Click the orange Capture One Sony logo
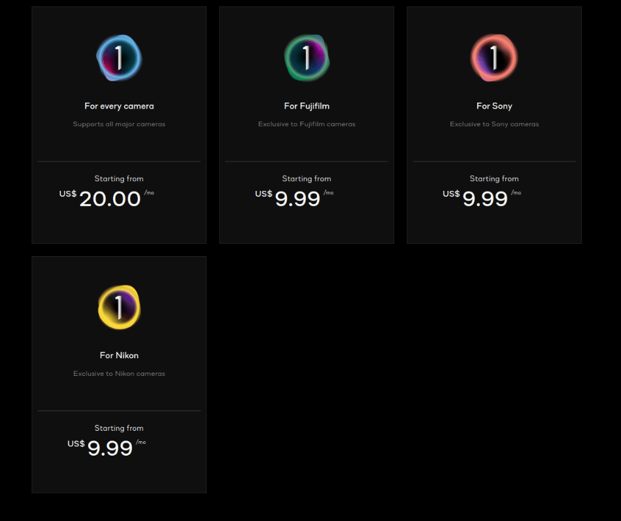The image size is (621, 521). point(494,58)
